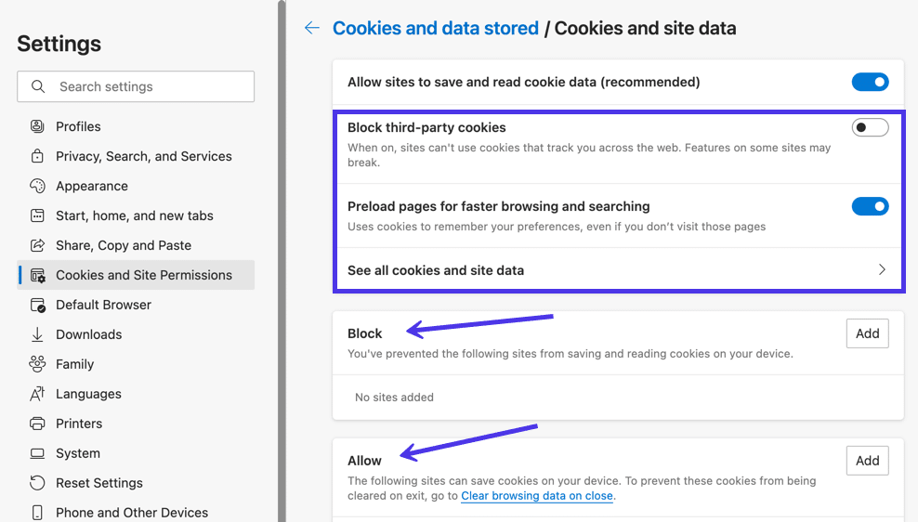The height and width of the screenshot is (522, 918).
Task: Open System settings section
Action: click(x=78, y=453)
